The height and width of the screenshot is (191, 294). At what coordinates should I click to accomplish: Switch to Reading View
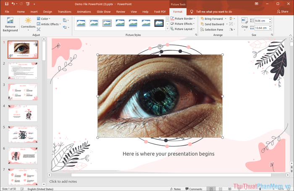pyautogui.click(x=230, y=189)
